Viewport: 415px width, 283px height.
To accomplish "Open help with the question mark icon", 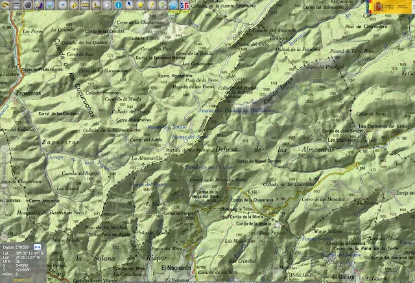I will coord(151,5).
